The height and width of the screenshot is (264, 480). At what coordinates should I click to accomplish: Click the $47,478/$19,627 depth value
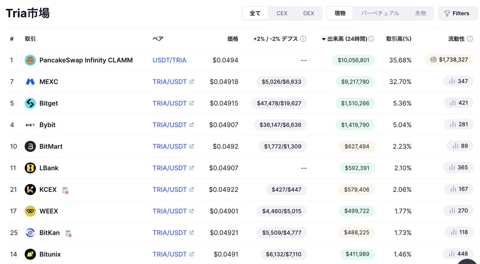tap(279, 103)
